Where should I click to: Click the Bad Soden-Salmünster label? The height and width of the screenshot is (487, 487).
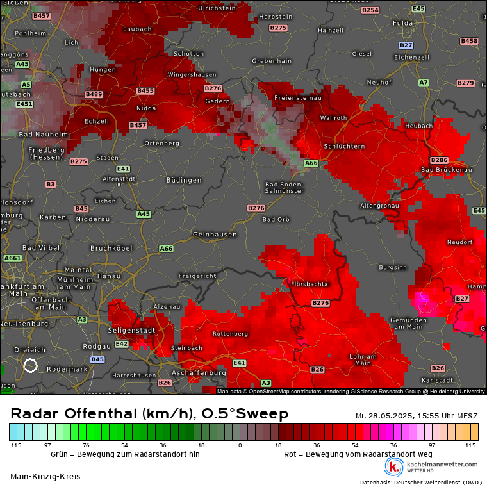(284, 187)
